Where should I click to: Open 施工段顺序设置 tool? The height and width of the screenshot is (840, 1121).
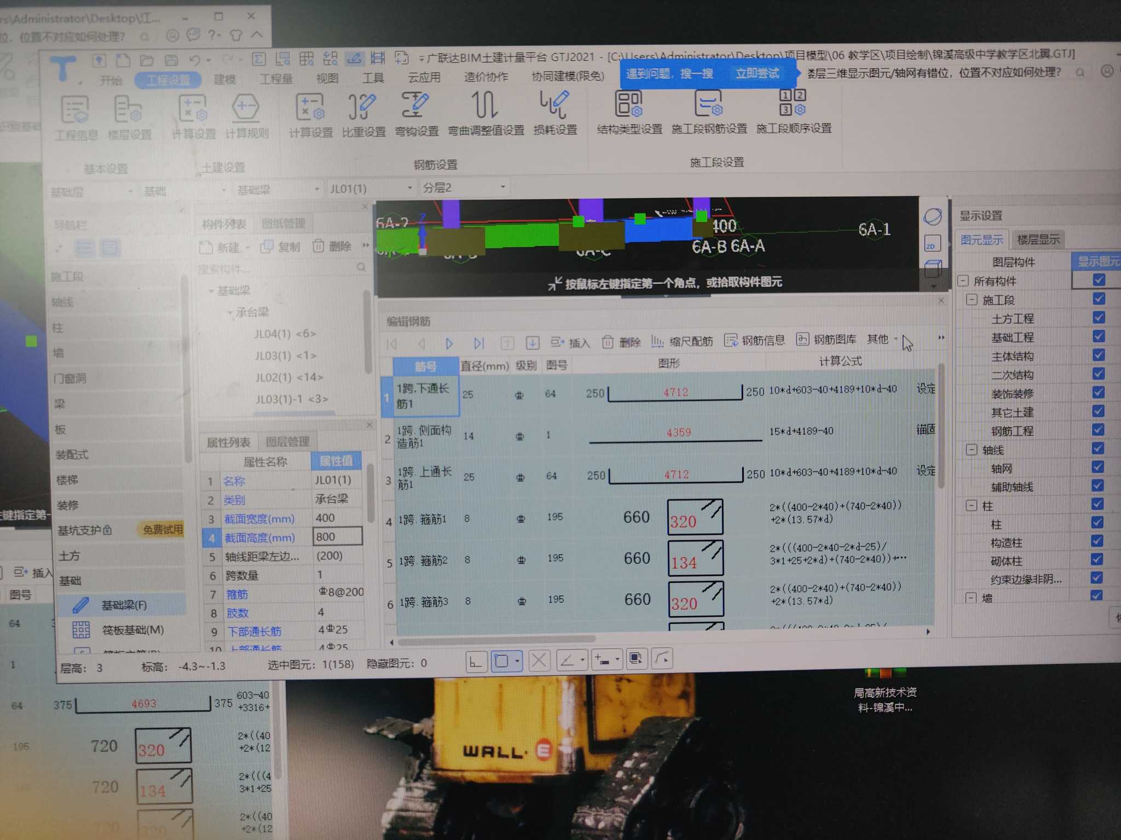793,111
